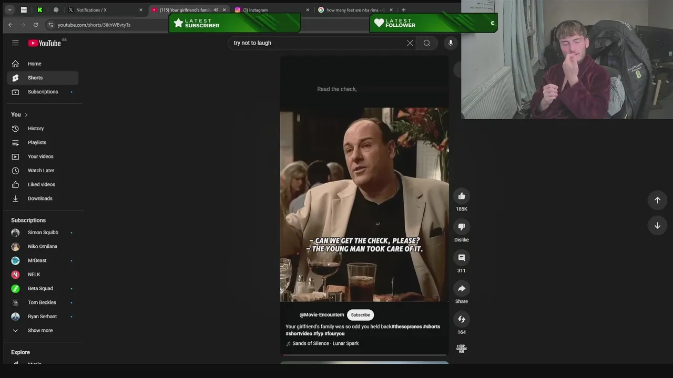
Task: Share this short via the arrow icon
Action: pos(462,288)
